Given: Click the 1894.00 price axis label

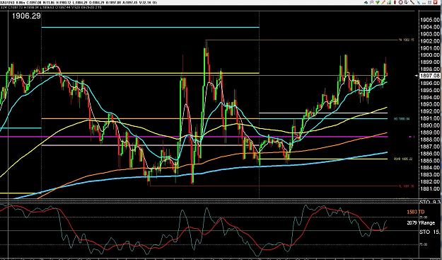Looking at the screenshot, I should (430, 97).
